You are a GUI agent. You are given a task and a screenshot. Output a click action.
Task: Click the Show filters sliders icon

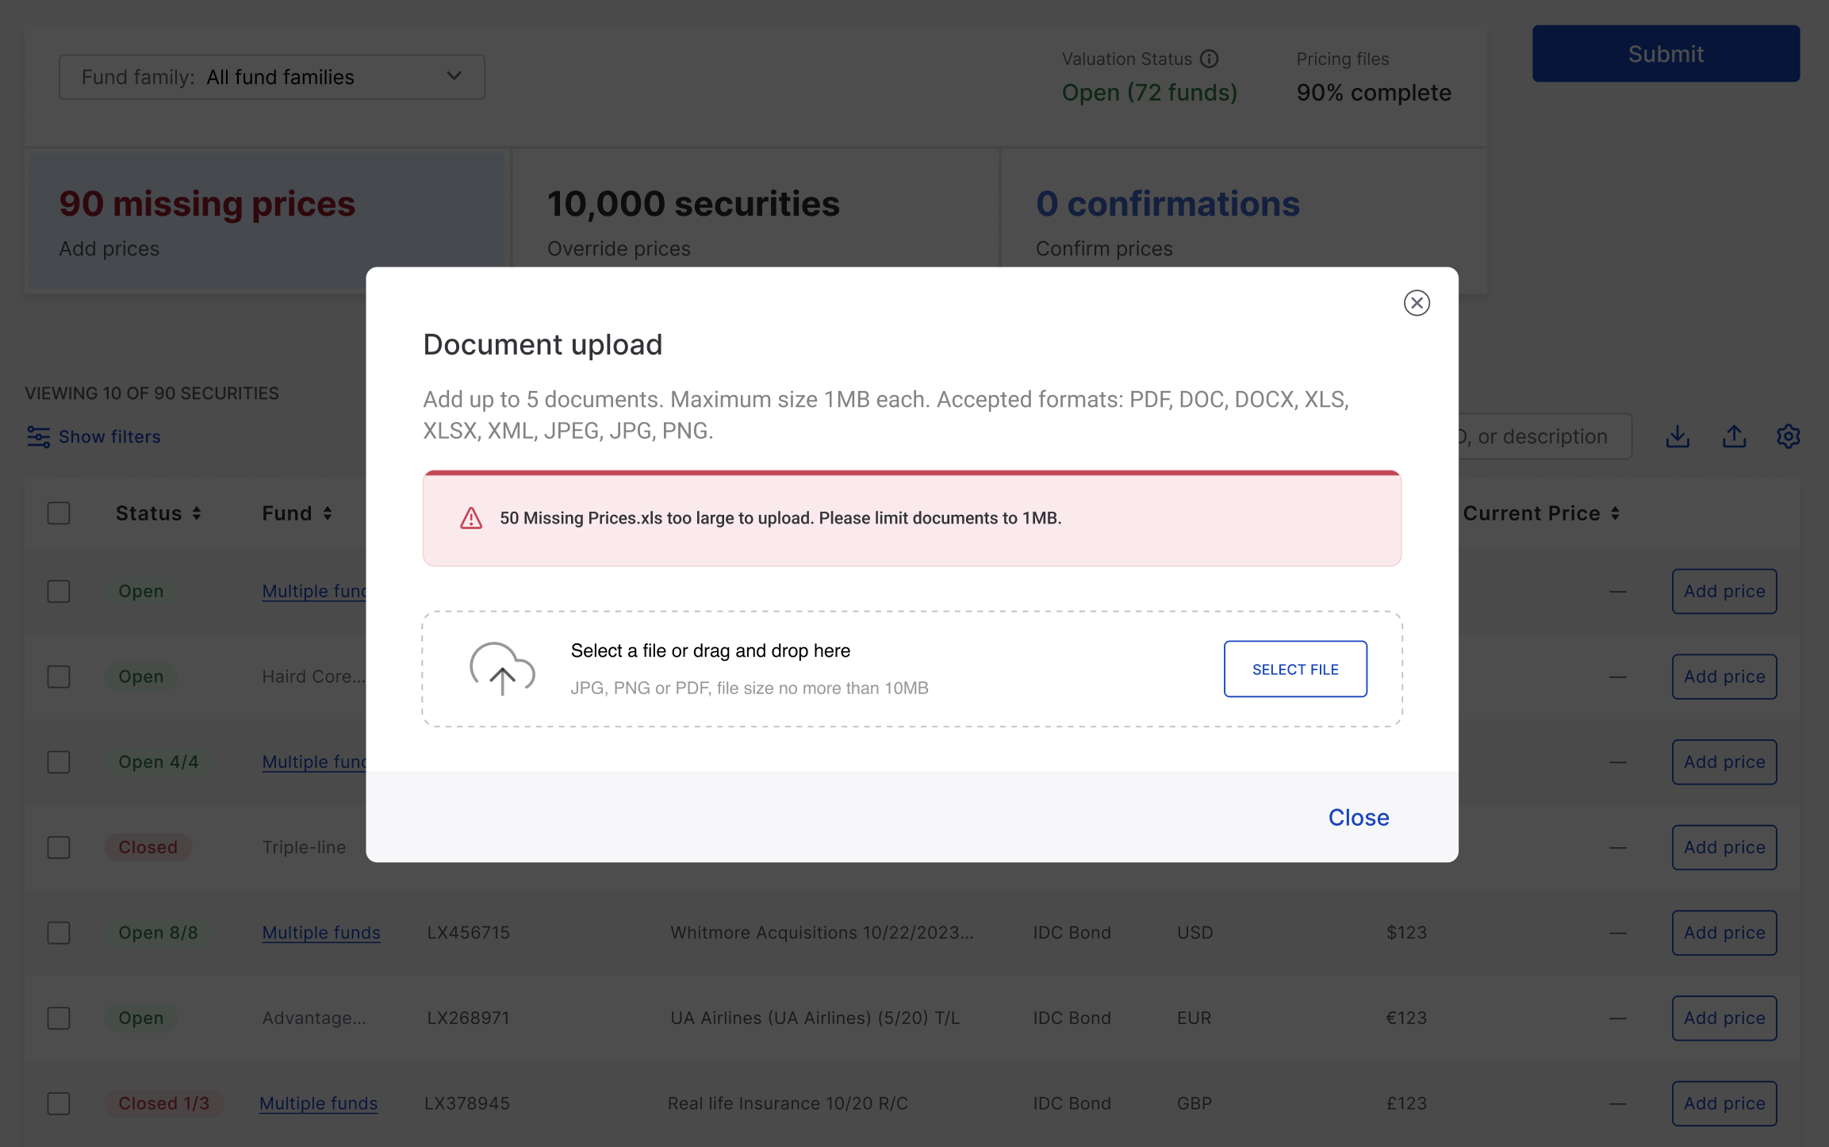coord(38,437)
